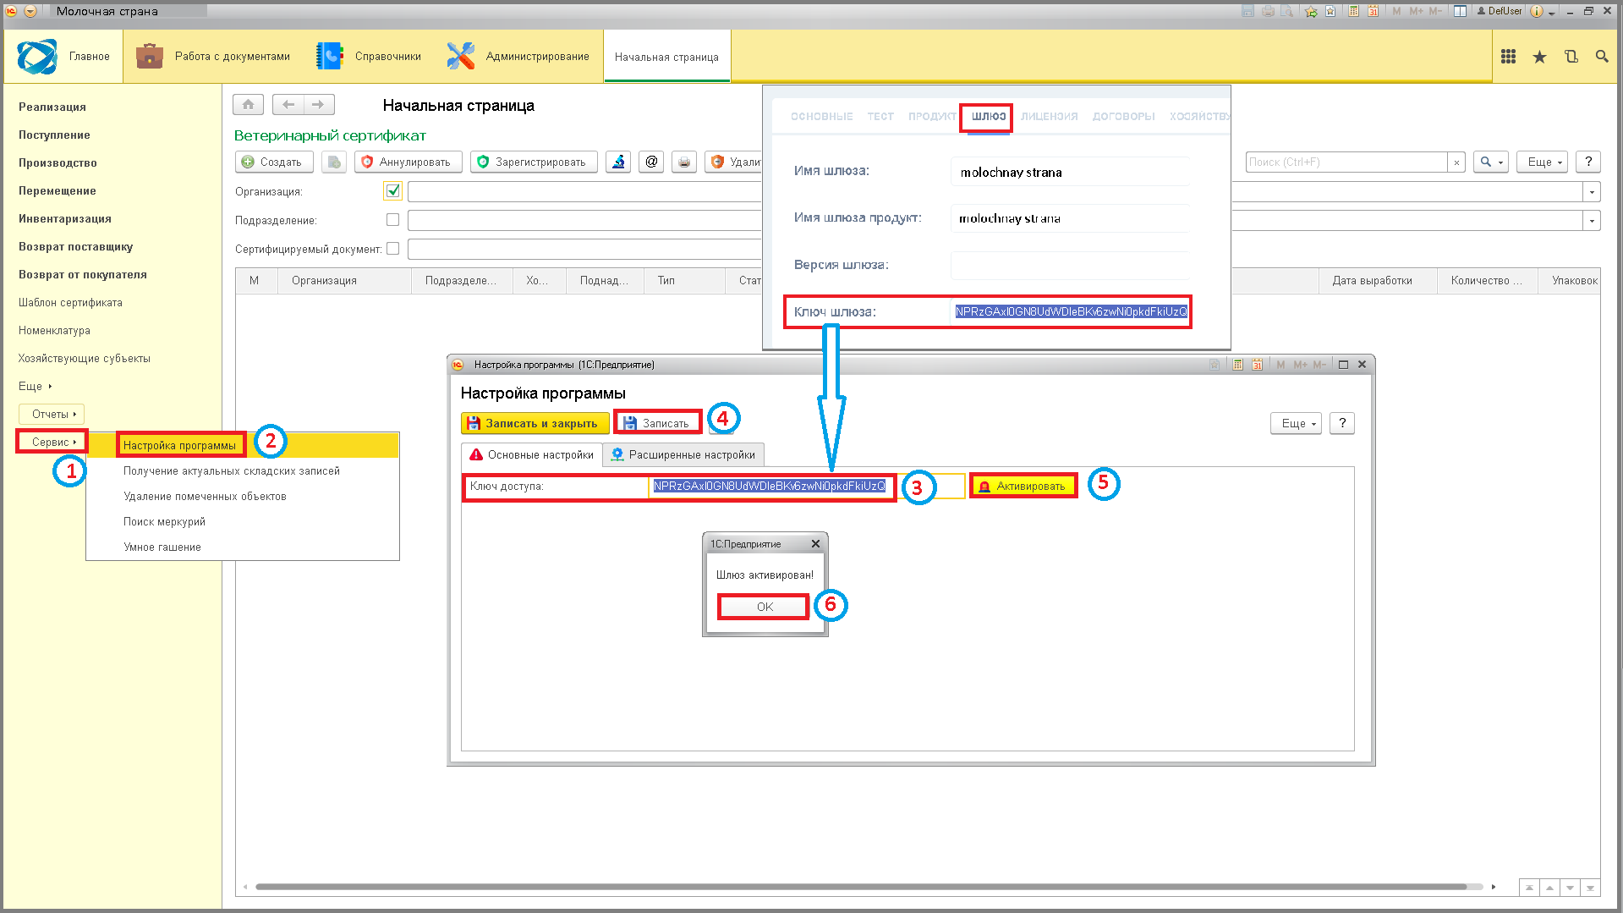This screenshot has height=913, width=1623.
Task: Open the Сервис dropdown menu
Action: click(x=52, y=442)
